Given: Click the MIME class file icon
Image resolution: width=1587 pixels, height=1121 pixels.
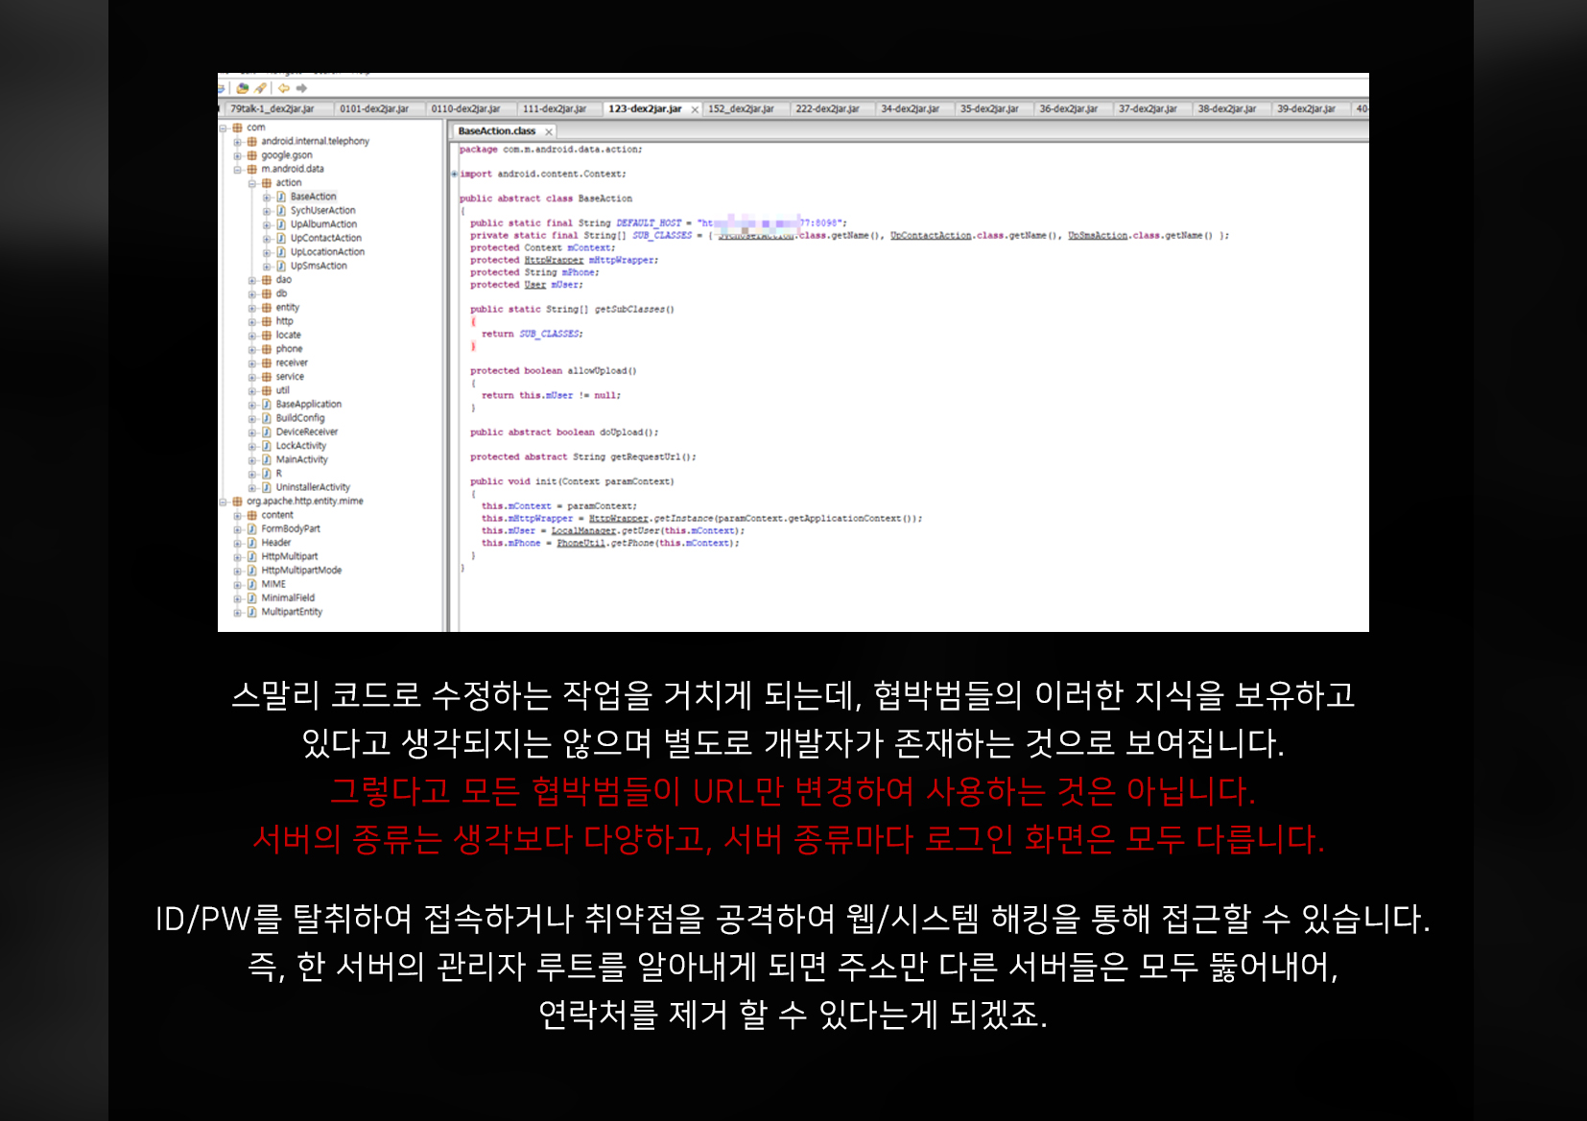Looking at the screenshot, I should pos(251,584).
